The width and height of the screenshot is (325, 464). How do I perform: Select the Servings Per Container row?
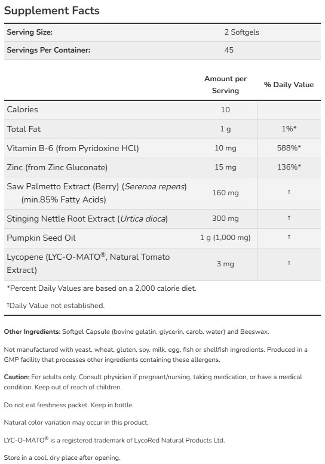pyautogui.click(x=162, y=50)
